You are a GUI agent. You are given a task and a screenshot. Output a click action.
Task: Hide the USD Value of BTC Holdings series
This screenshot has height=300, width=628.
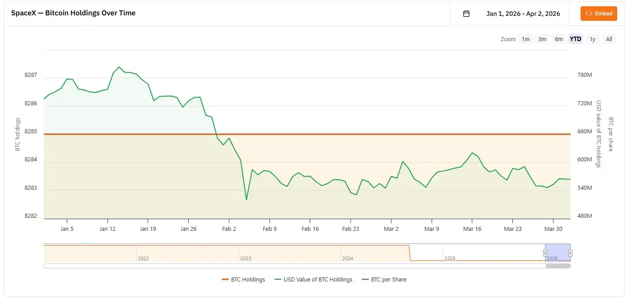click(318, 280)
